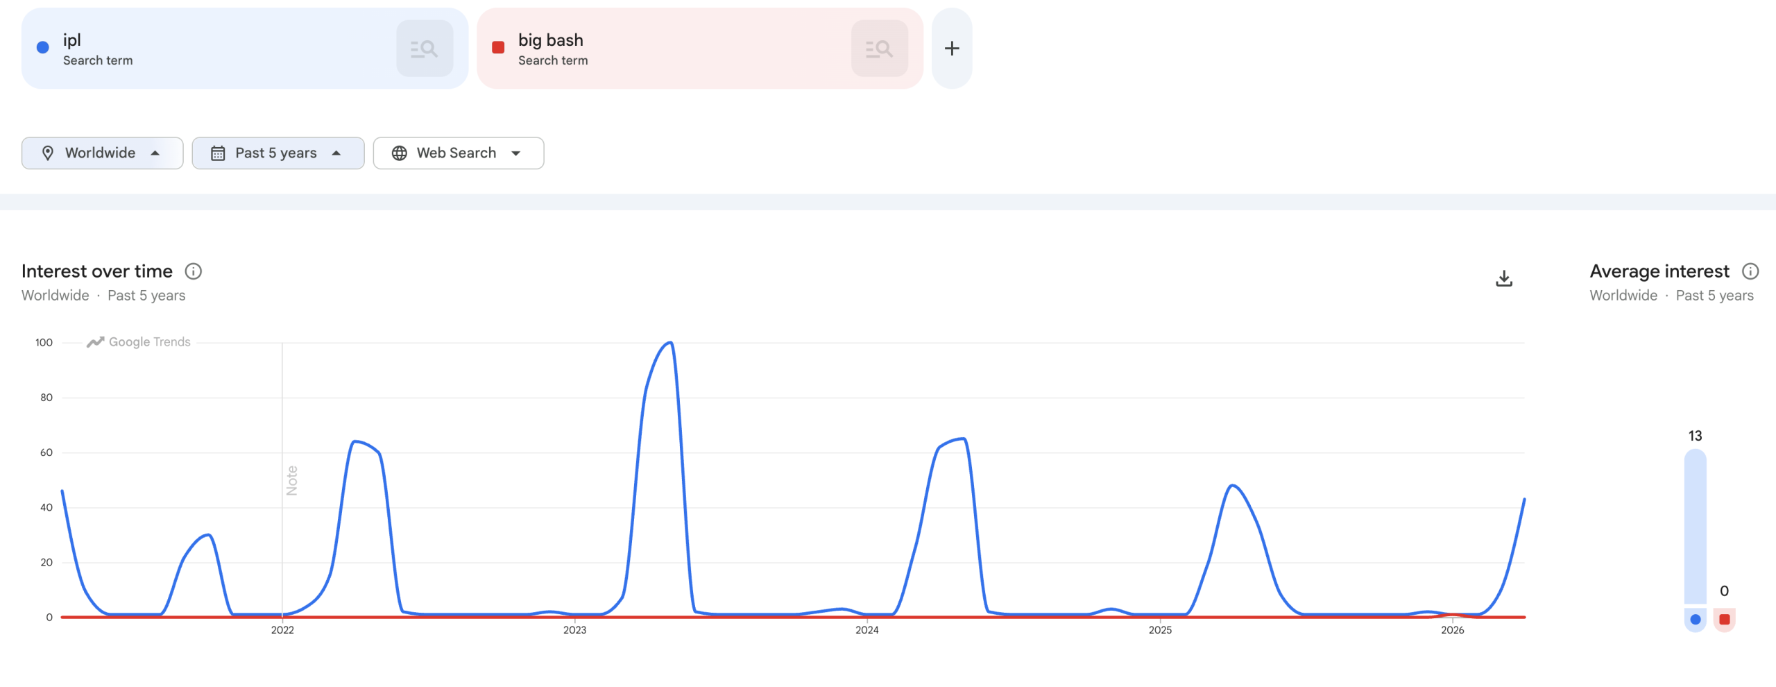Open the Web Search type dropdown
1776x687 pixels.
tap(459, 153)
